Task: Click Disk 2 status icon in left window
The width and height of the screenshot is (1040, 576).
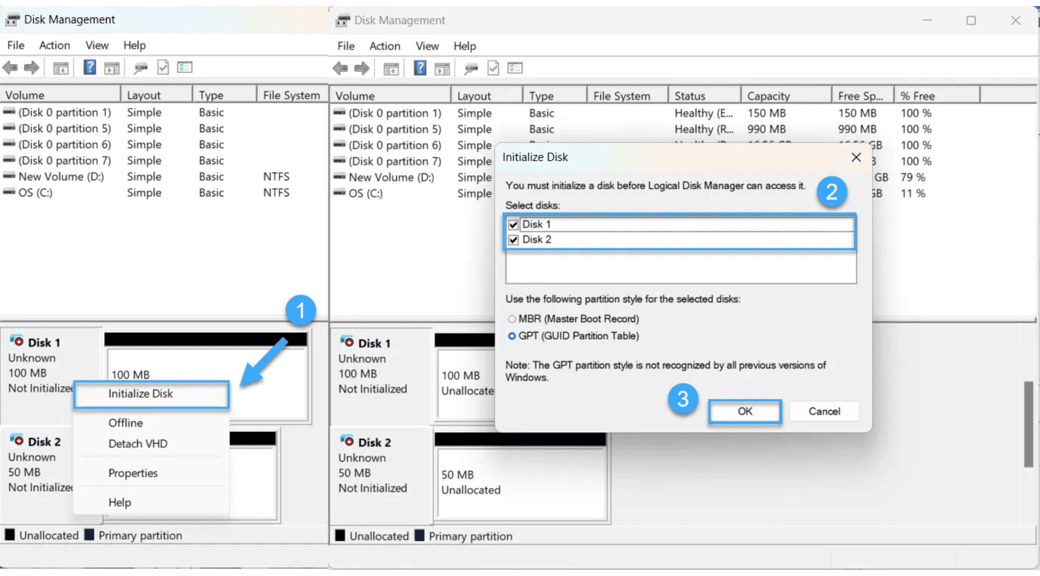Action: coord(16,440)
